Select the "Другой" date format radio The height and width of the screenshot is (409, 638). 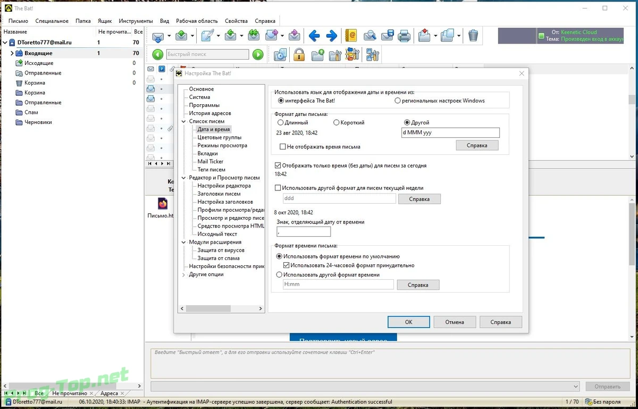tap(407, 123)
